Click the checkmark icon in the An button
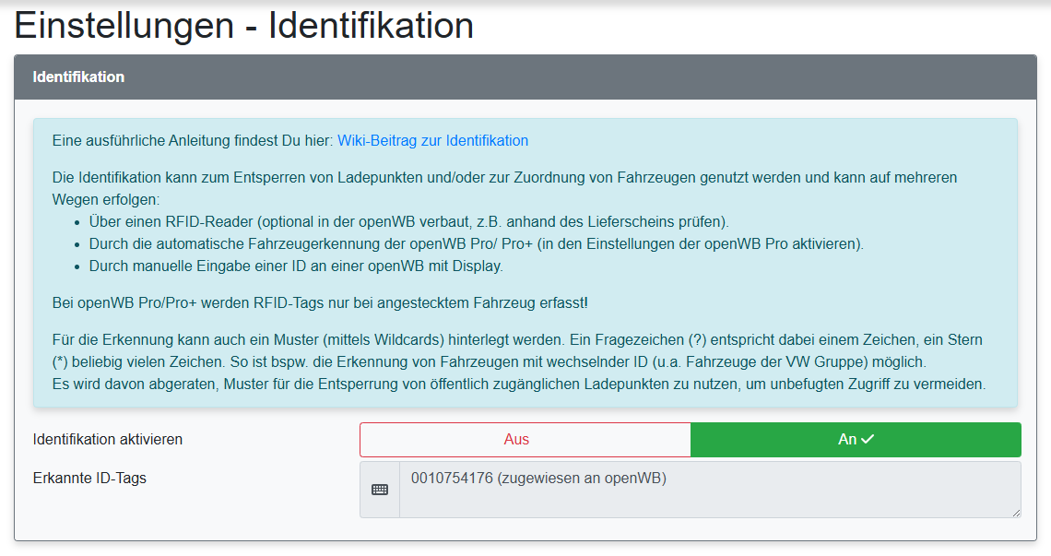 tap(868, 440)
